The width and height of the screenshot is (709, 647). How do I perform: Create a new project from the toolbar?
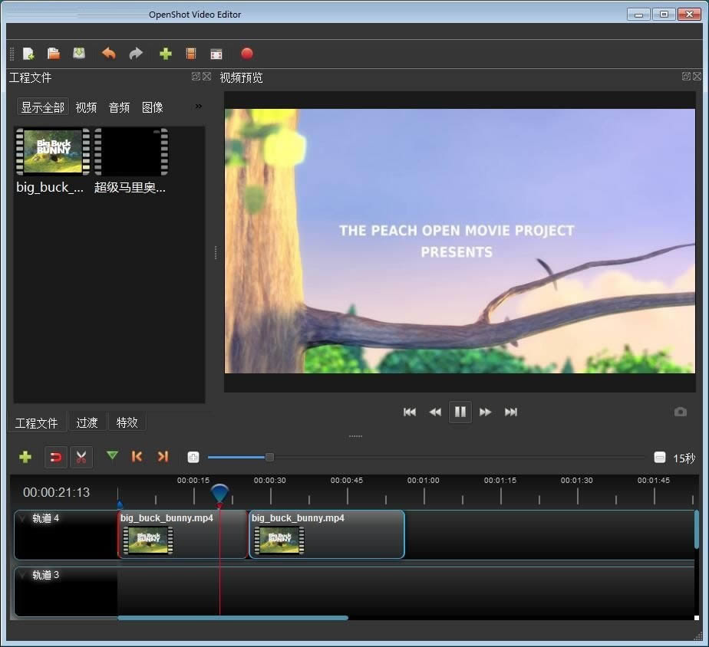(28, 54)
